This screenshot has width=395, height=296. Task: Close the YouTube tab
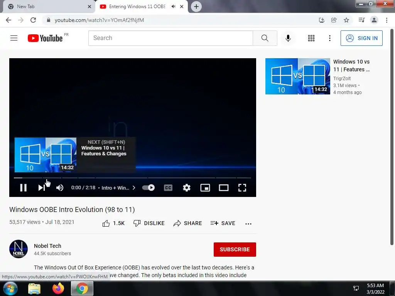point(182,7)
